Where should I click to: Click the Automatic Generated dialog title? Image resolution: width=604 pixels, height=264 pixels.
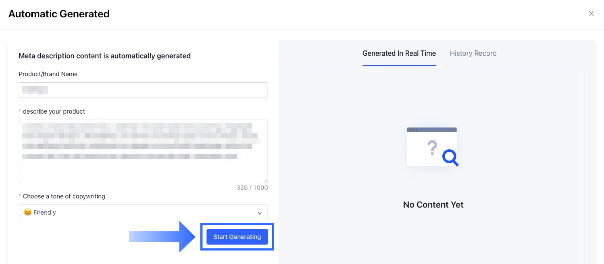pyautogui.click(x=59, y=14)
